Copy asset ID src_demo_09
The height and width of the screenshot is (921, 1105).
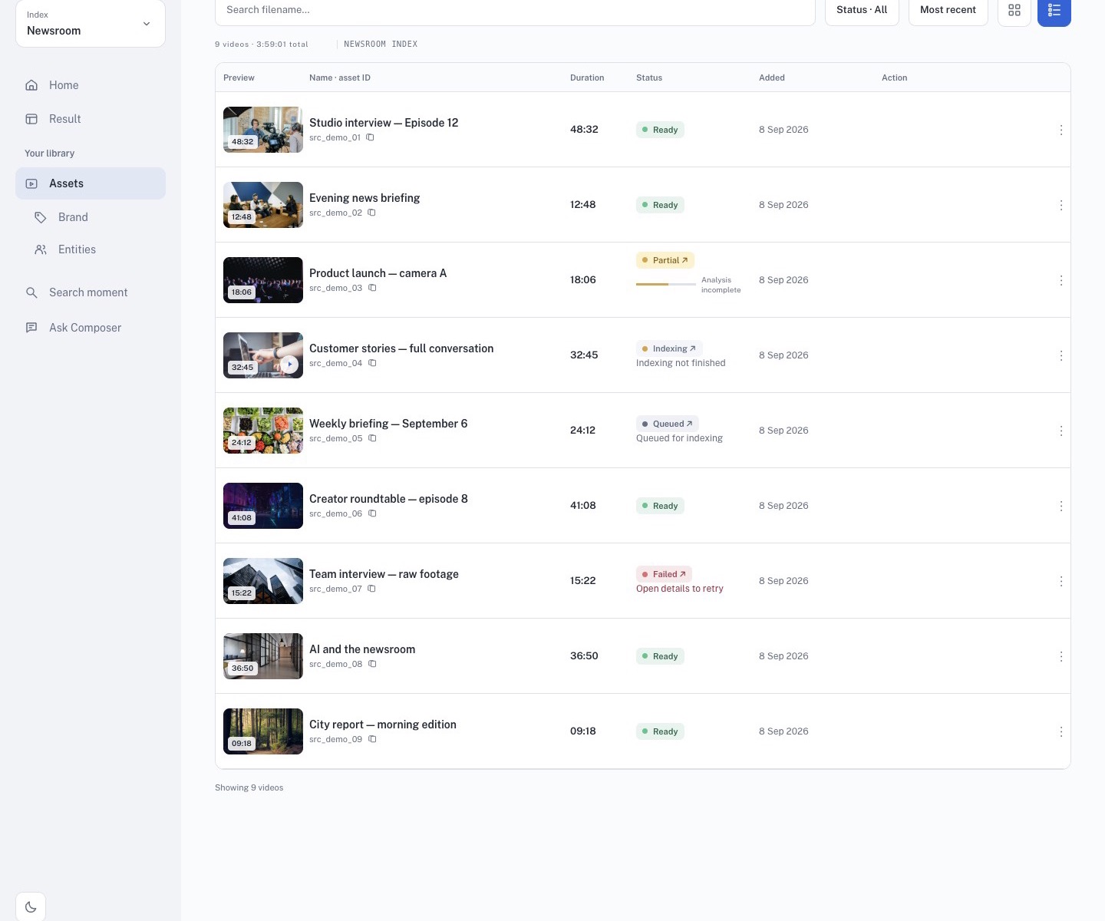pos(372,739)
